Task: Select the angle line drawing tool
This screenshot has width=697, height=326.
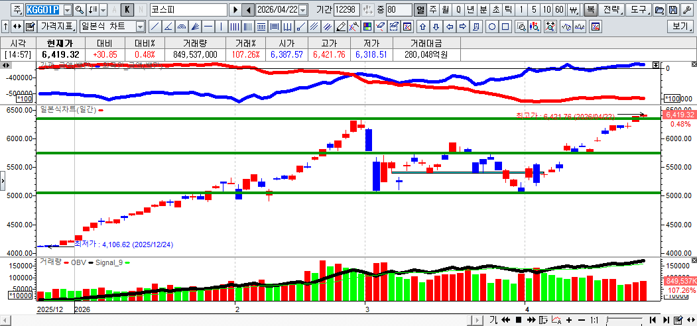Action: (x=168, y=27)
